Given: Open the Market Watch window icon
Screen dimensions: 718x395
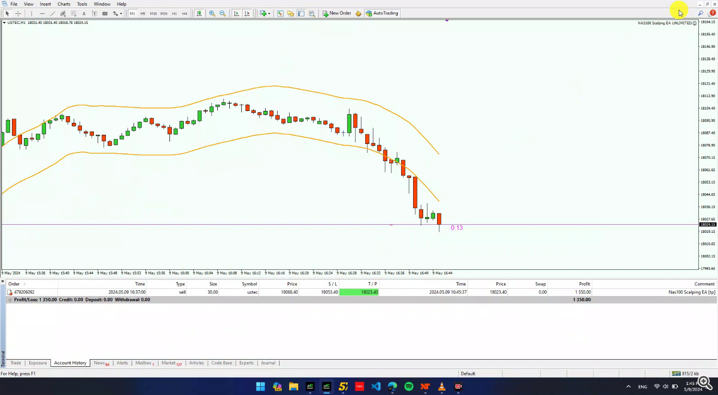Looking at the screenshot, I should coord(280,13).
